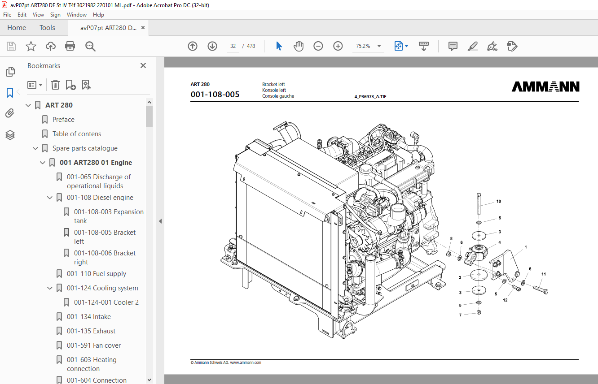This screenshot has width=598, height=384.
Task: Open the Window menu
Action: [x=77, y=15]
